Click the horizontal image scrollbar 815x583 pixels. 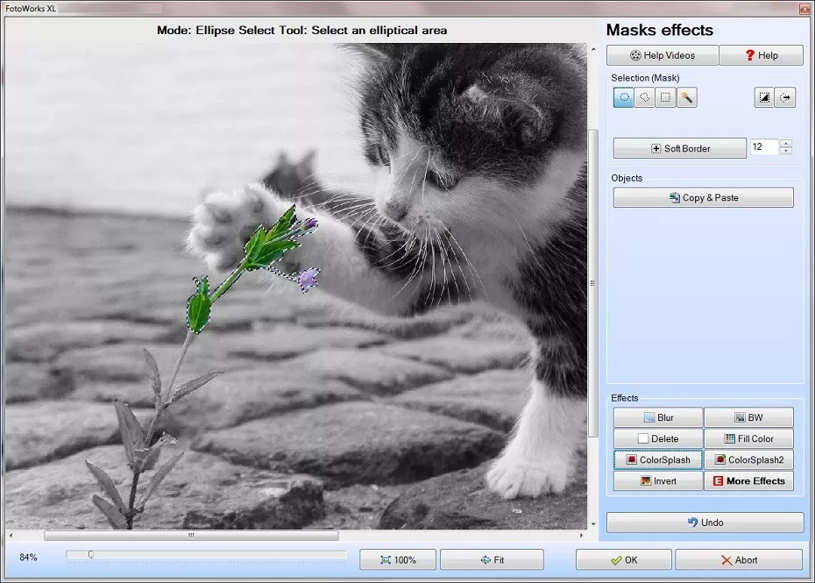[191, 535]
